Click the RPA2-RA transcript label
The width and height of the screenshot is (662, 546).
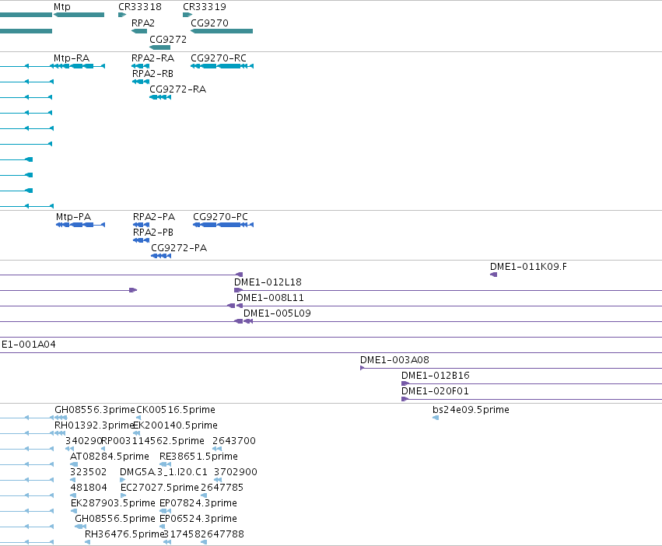coord(152,58)
